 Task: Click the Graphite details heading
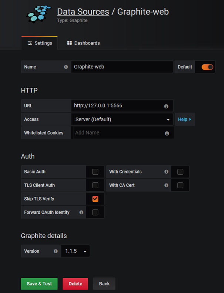(x=44, y=236)
